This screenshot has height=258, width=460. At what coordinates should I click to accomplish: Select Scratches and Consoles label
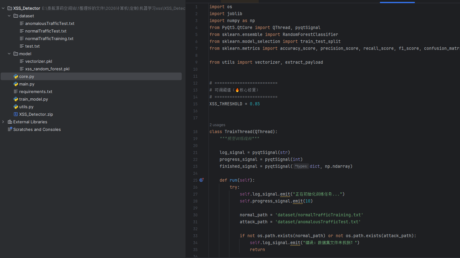pos(37,129)
